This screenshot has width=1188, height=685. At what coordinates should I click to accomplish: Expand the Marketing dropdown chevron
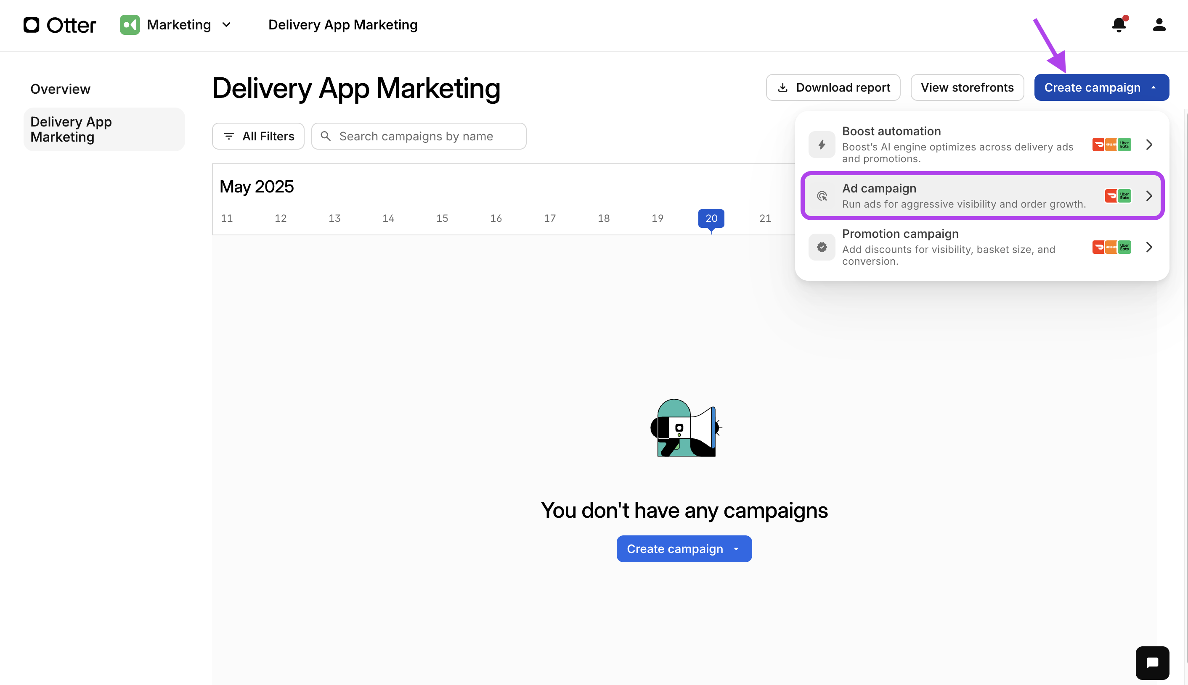coord(226,25)
